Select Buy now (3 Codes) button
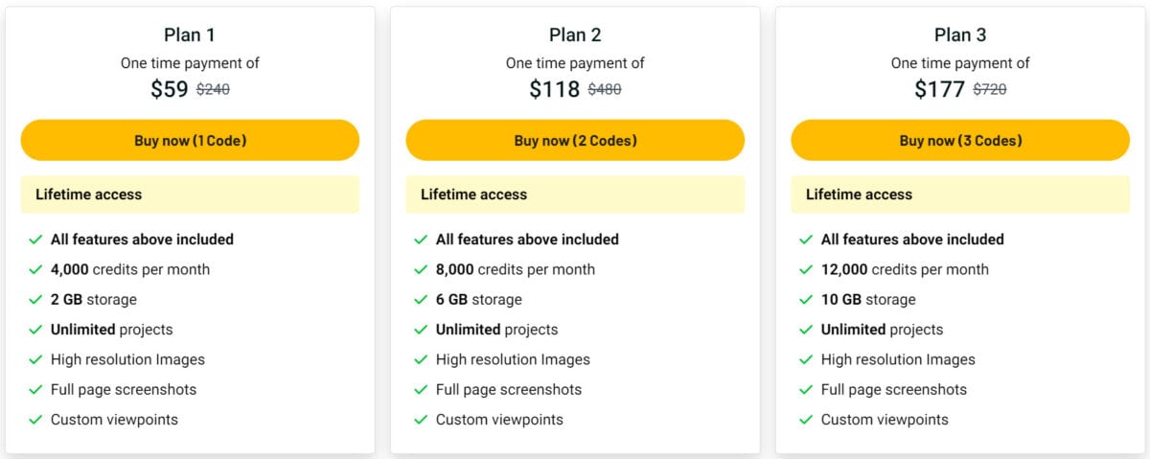Viewport: 1150px width, 459px height. coord(960,140)
